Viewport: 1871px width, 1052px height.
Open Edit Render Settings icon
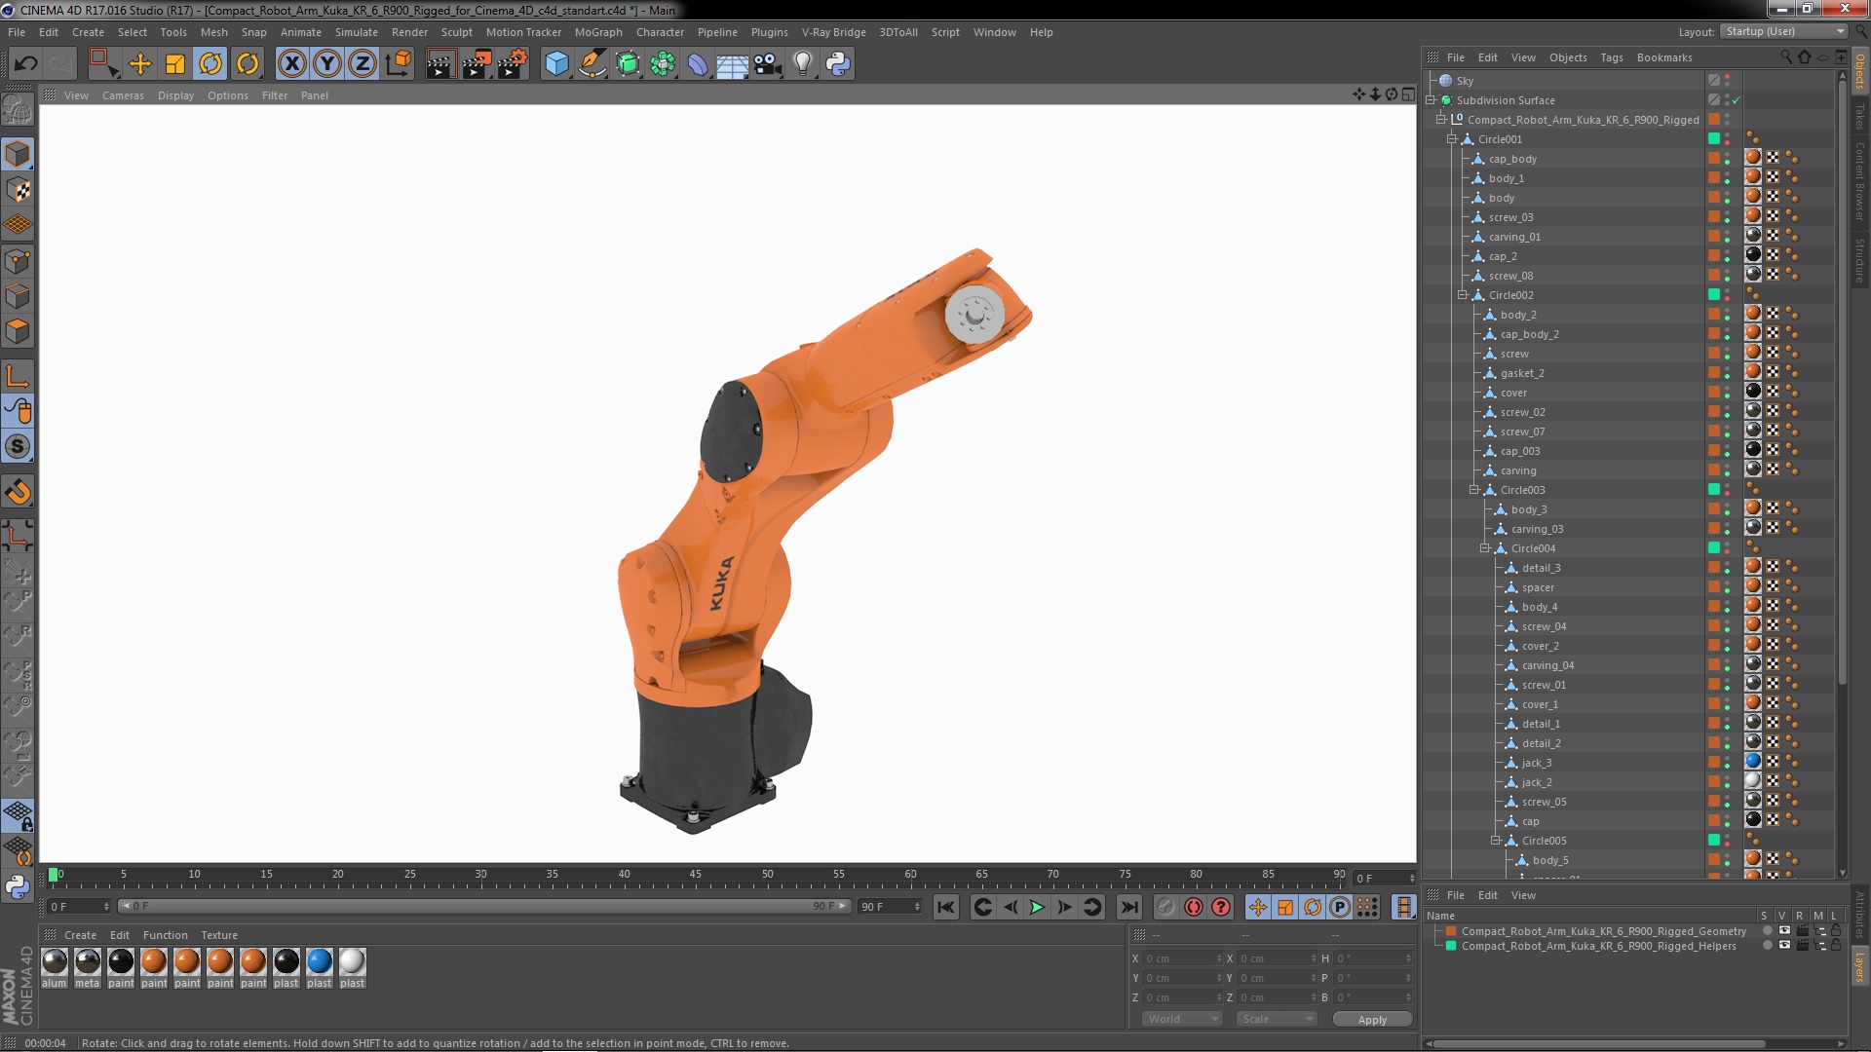tap(512, 64)
